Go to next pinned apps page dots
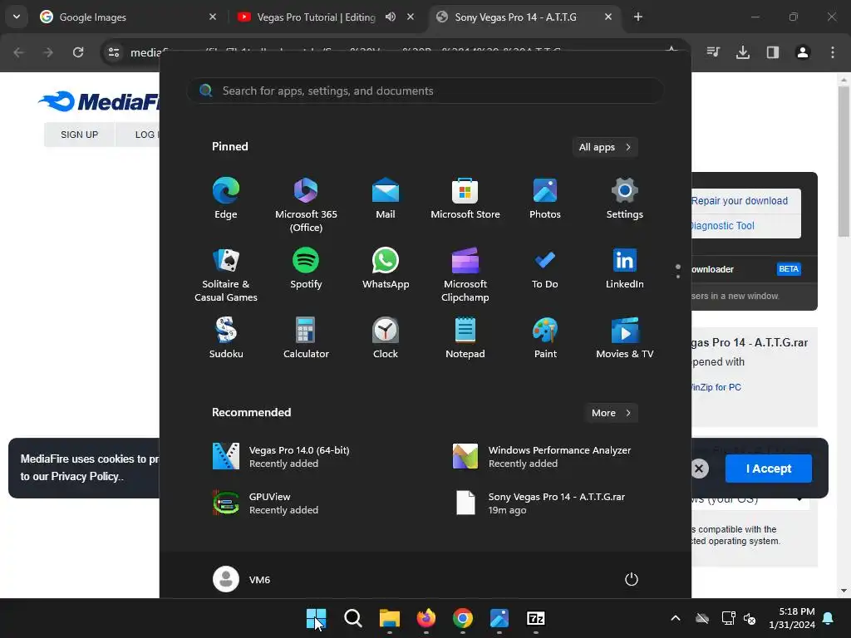Viewport: 851px width, 638px height. tap(678, 272)
